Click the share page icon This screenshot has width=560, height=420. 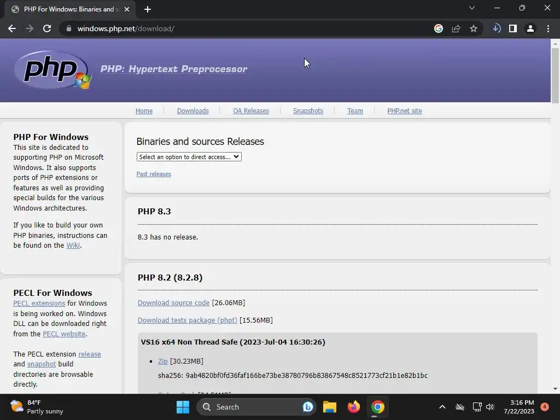pos(456,28)
